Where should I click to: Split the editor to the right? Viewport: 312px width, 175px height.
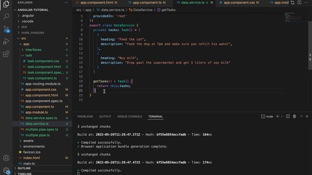point(299,2)
